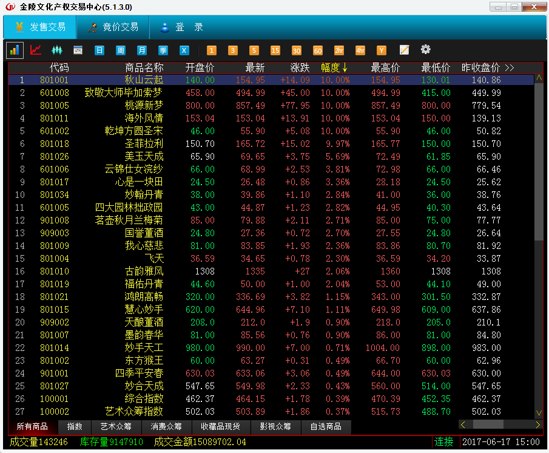The image size is (549, 453).
Task: Click the vertical scrollbar thumb
Action: tap(539, 162)
